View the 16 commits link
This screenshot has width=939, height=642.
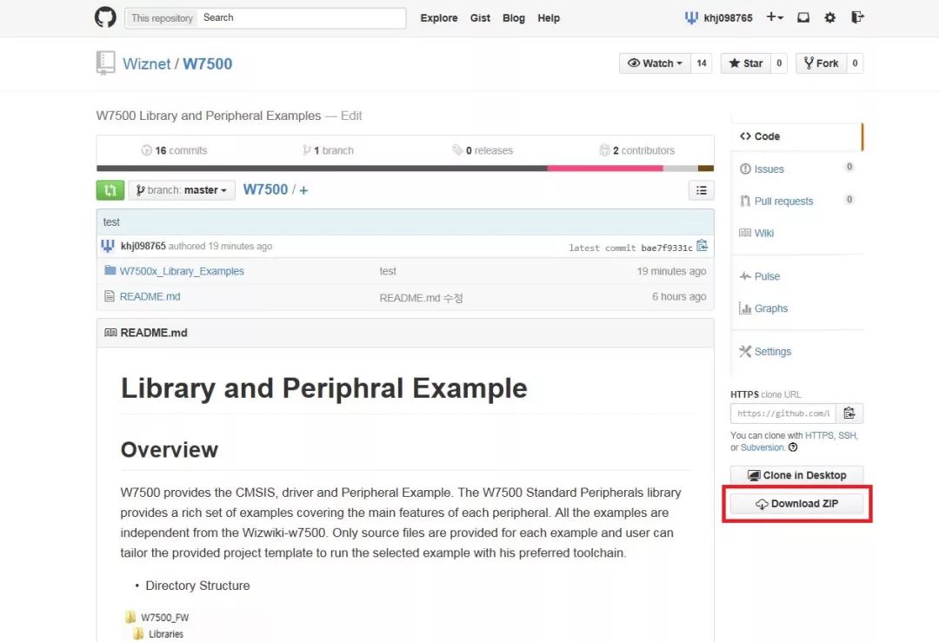click(174, 150)
